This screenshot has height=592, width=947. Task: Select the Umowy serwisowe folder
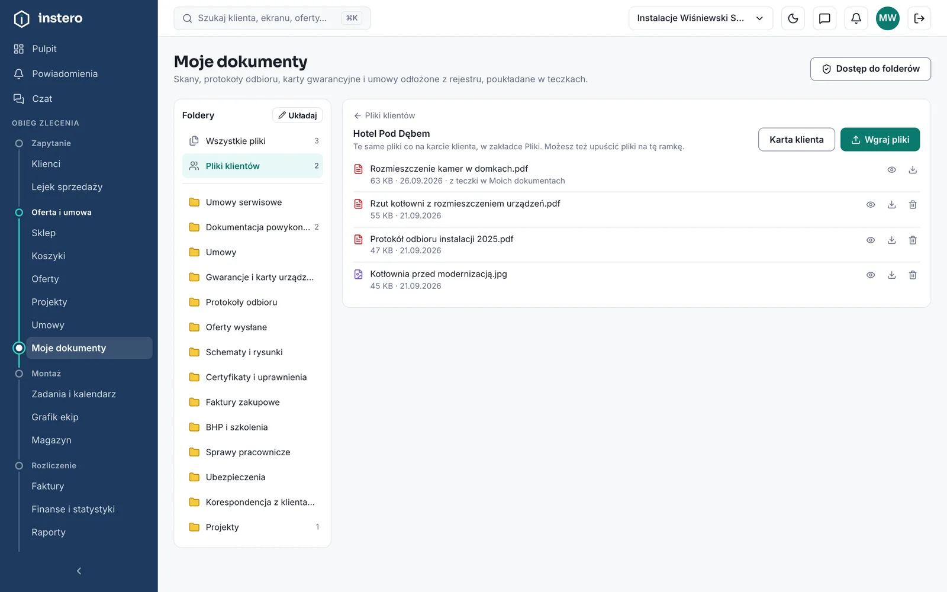(x=253, y=202)
